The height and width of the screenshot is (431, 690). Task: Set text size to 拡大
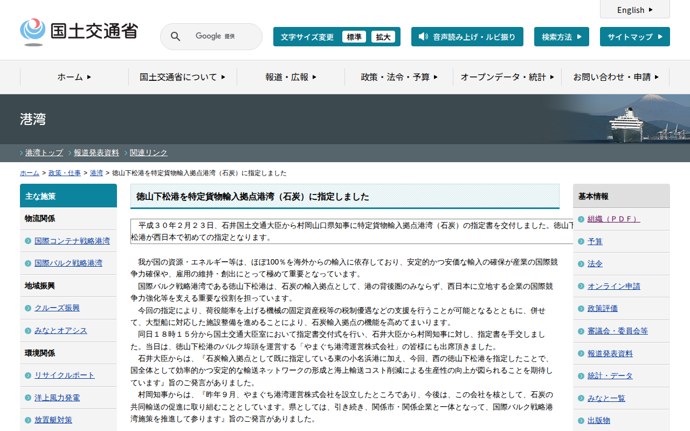click(383, 37)
